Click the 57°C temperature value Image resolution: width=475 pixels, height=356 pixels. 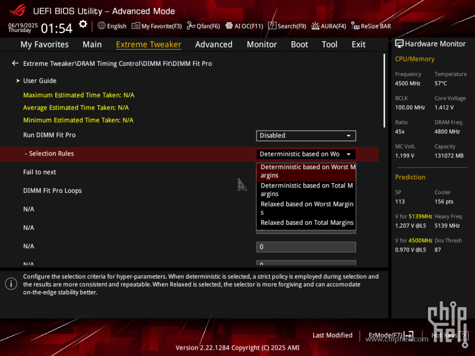coord(441,83)
